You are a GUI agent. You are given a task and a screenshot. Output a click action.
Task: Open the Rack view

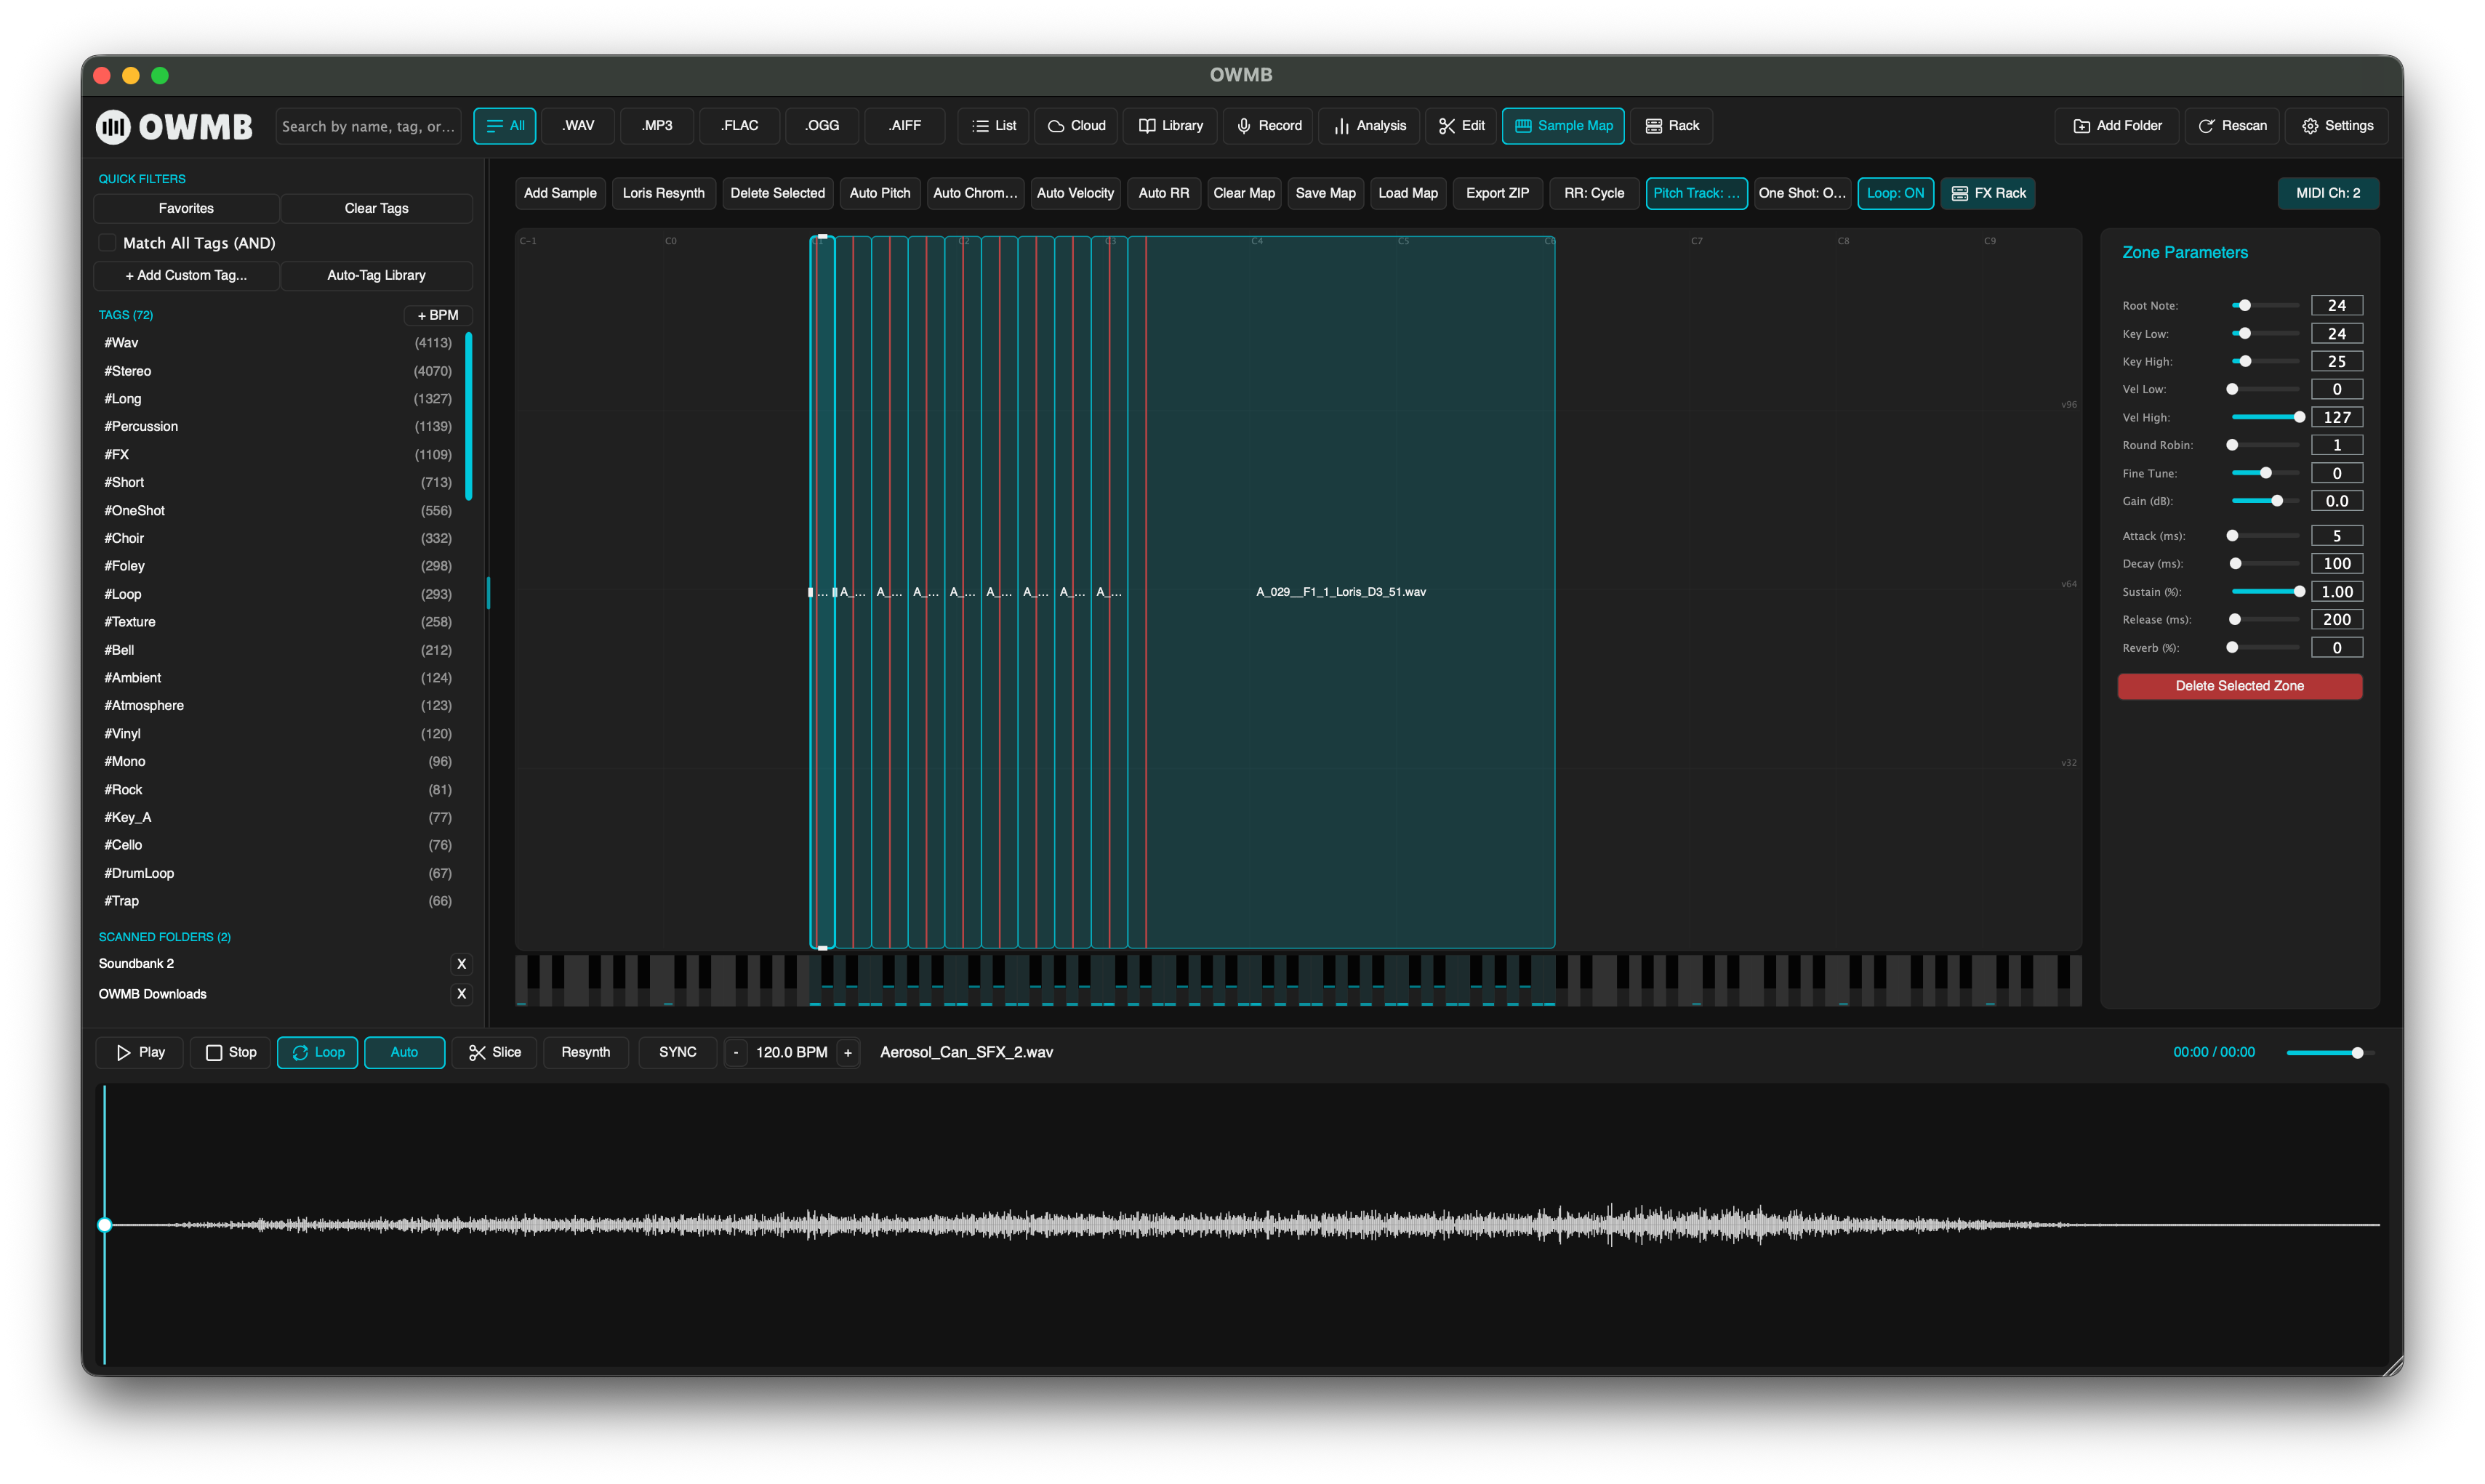(1671, 126)
